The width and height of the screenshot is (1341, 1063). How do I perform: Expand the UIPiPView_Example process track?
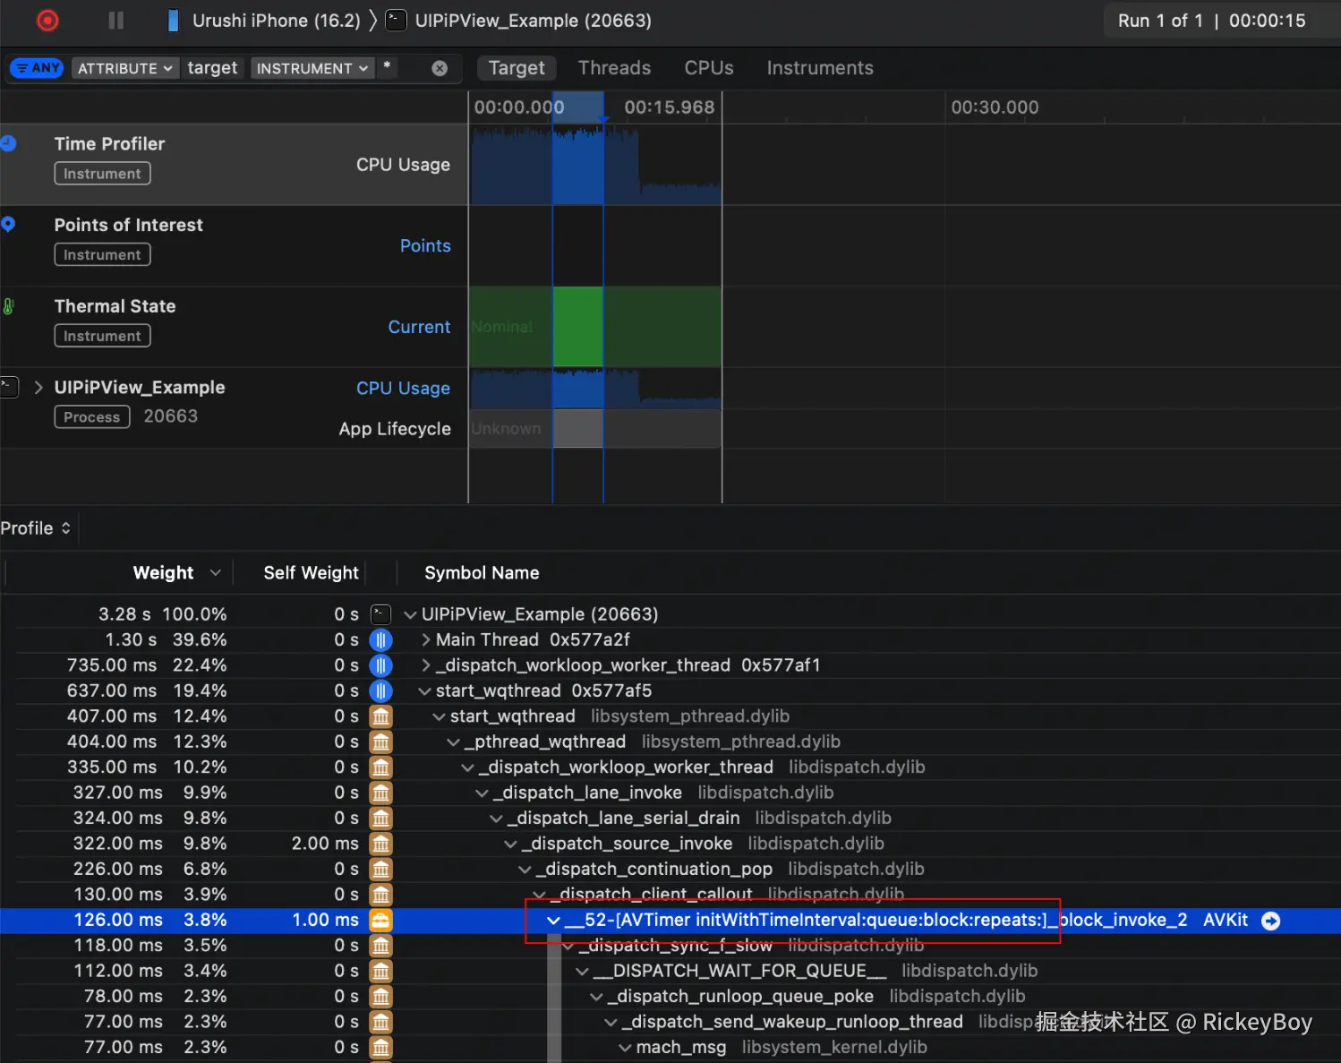[38, 387]
